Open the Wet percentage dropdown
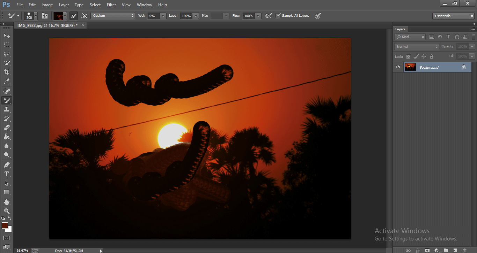Image resolution: width=477 pixels, height=253 pixels. point(163,16)
